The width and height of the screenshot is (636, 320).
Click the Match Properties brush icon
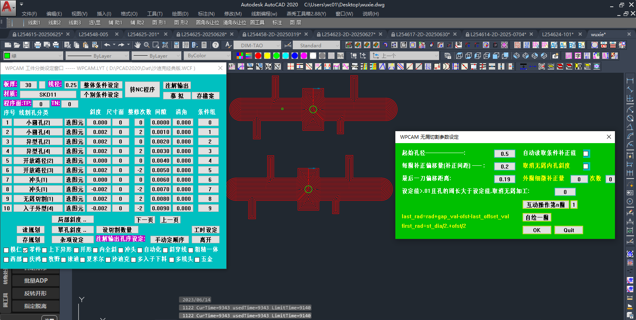(95, 45)
